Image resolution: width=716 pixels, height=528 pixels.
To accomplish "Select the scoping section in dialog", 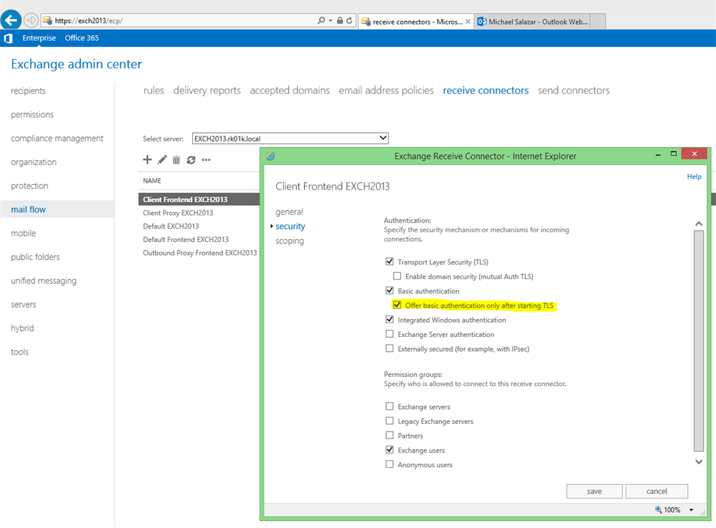I will point(289,241).
